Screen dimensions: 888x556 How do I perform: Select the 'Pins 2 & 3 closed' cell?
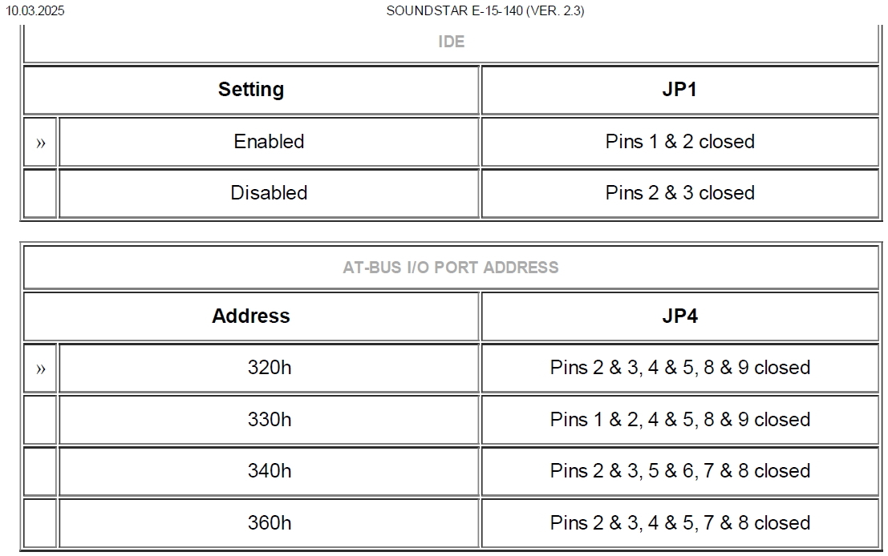(x=679, y=193)
